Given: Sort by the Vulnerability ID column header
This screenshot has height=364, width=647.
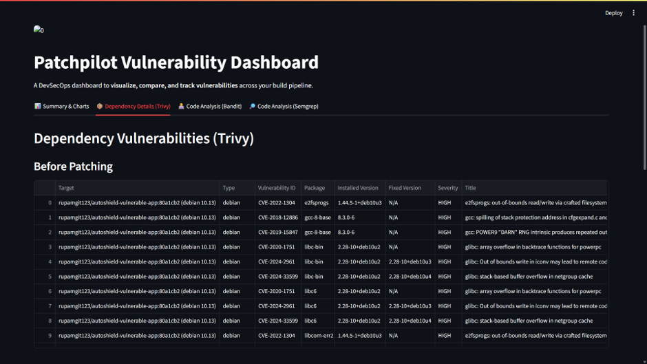Looking at the screenshot, I should coord(278,188).
